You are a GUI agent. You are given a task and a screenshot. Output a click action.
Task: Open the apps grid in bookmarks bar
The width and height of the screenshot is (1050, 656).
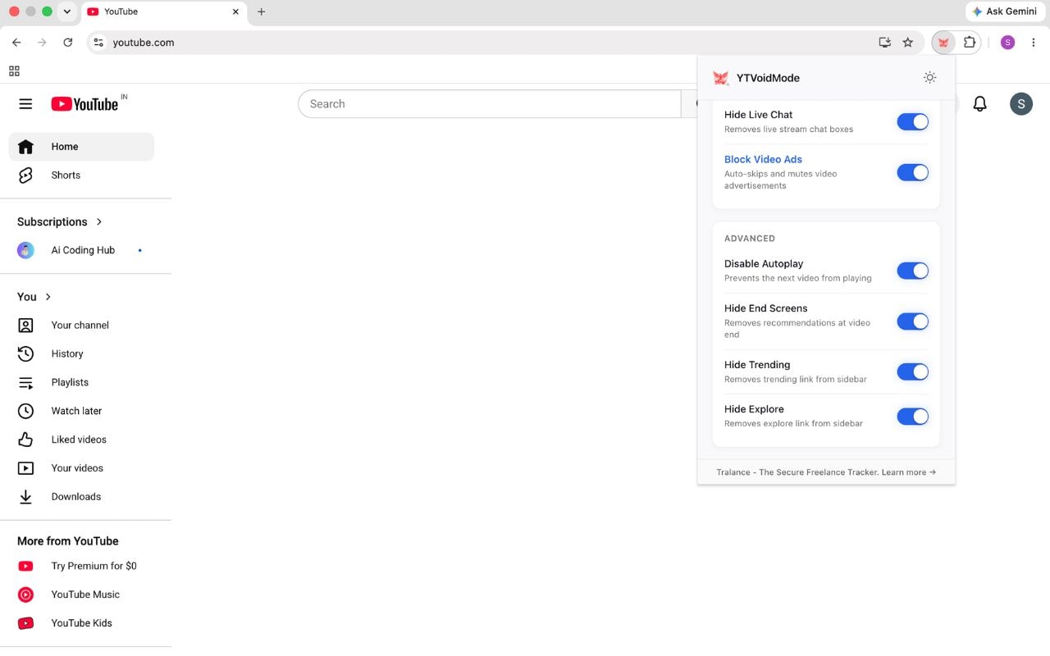(x=14, y=71)
